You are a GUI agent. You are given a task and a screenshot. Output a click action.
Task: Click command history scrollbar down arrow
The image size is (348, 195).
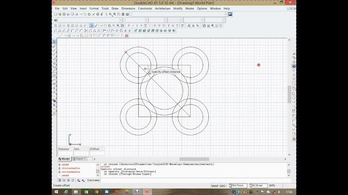coord(289,175)
